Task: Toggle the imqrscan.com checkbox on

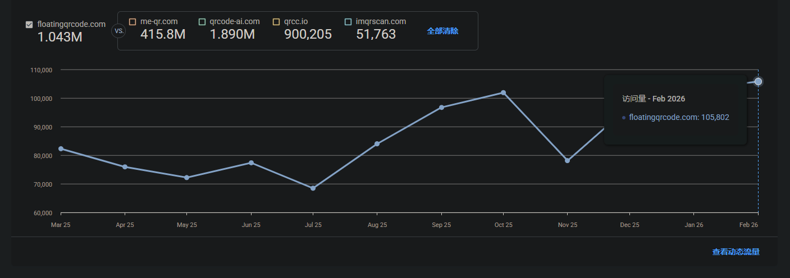Action: coord(348,22)
